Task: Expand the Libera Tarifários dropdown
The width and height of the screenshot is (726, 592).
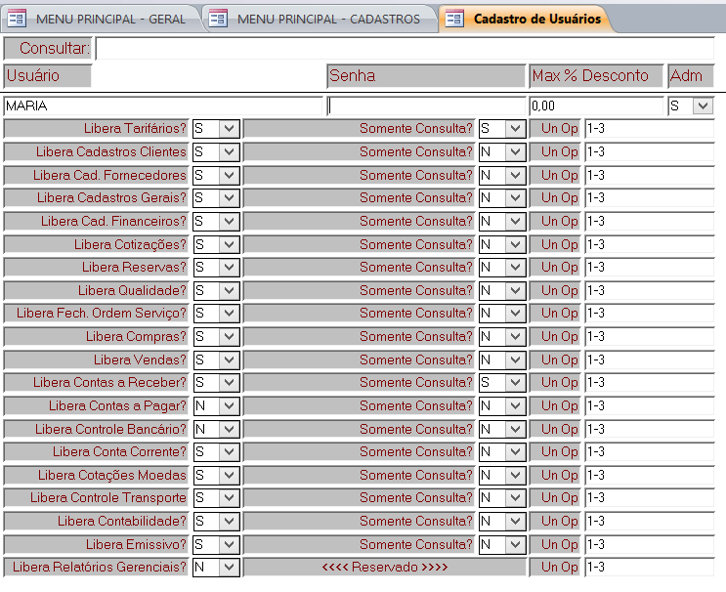Action: [229, 129]
